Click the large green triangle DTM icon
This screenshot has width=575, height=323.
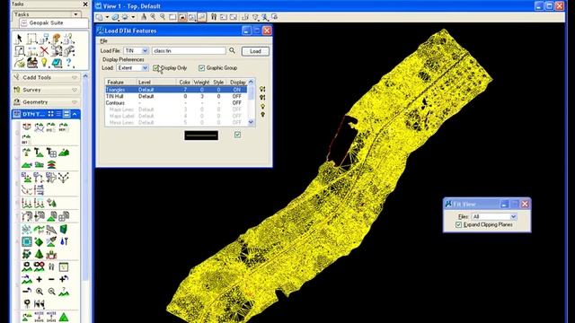tap(64, 317)
